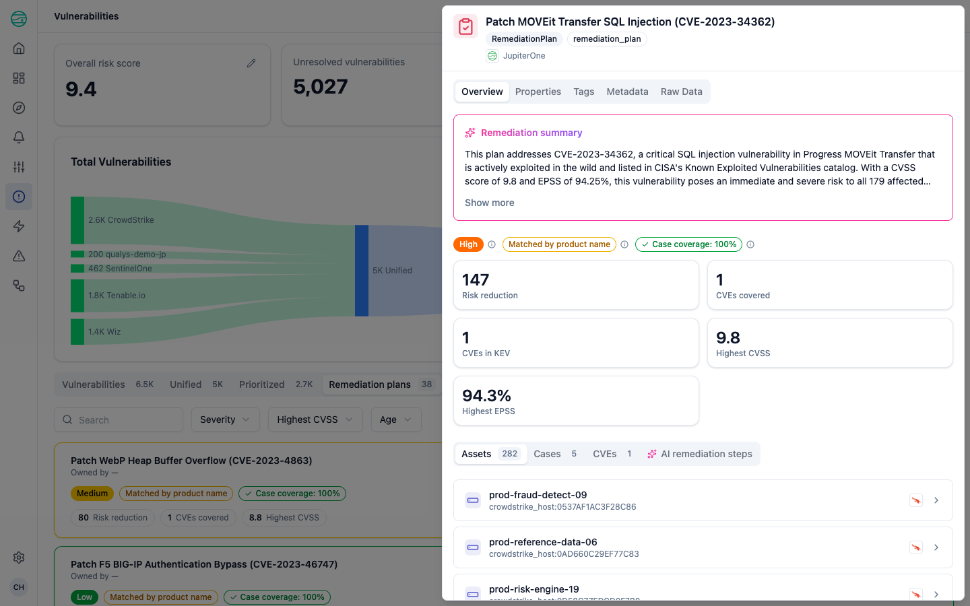Click the orange High severity badge in panel
This screenshot has height=606, width=970.
468,244
